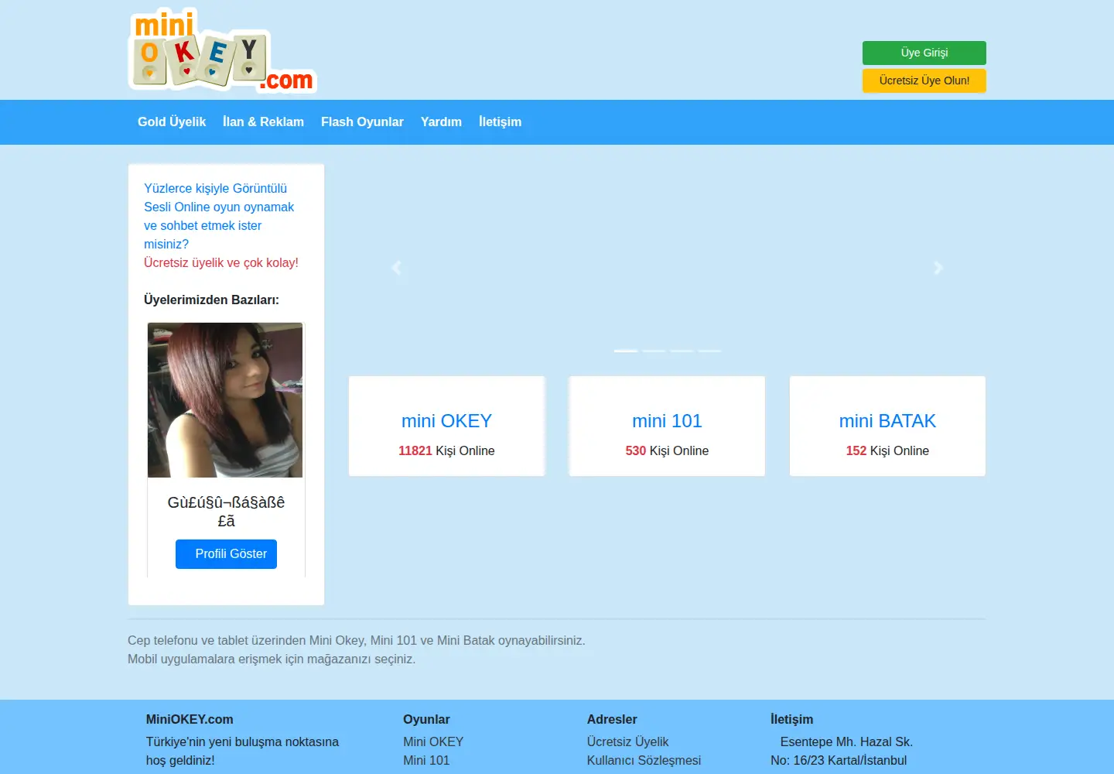Click the Yüzlerce kişiyle Görüntülü promo text
The height and width of the screenshot is (774, 1114).
pos(219,216)
